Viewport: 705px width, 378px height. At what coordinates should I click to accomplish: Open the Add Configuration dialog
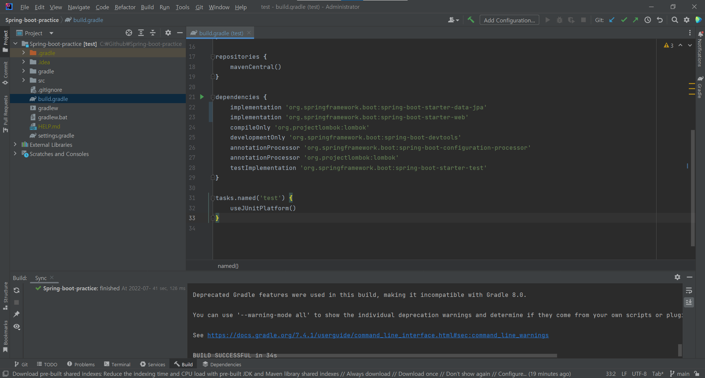(x=509, y=20)
